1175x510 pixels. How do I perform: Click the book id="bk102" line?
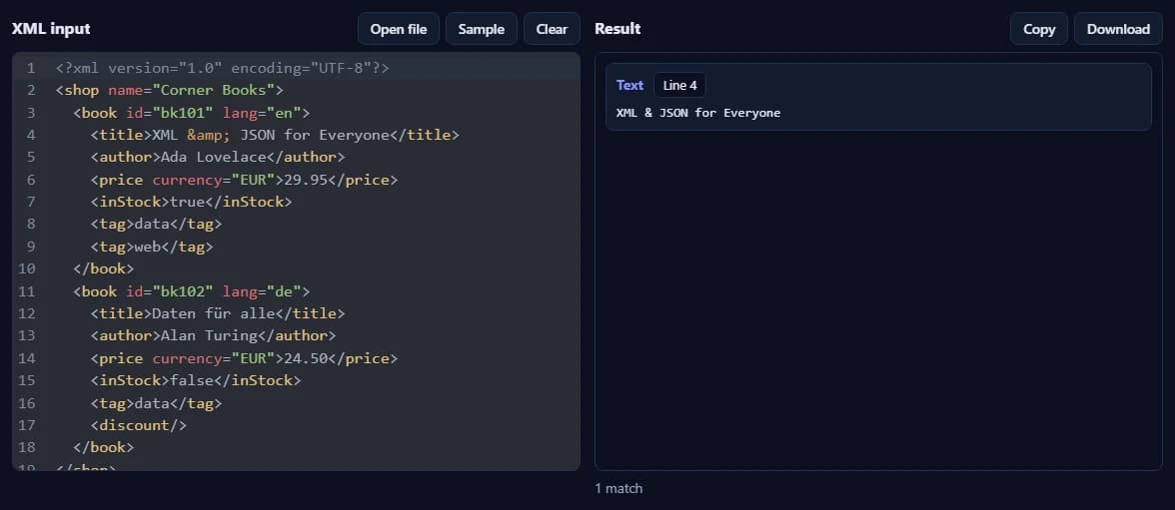pos(191,291)
